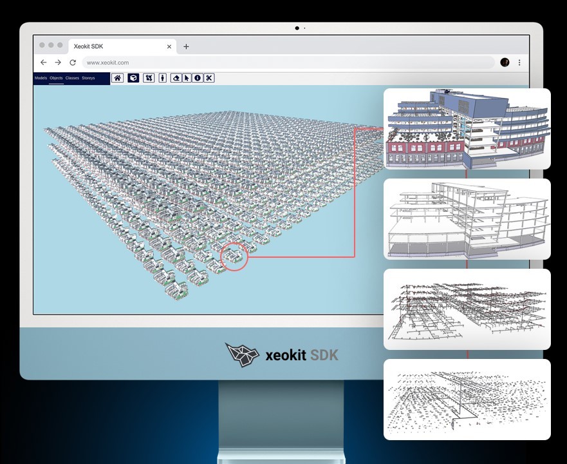This screenshot has width=567, height=464.
Task: Switch to the Models tab
Action: [40, 78]
